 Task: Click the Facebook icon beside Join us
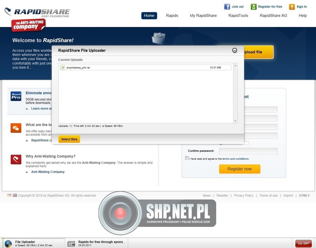click(227, 7)
